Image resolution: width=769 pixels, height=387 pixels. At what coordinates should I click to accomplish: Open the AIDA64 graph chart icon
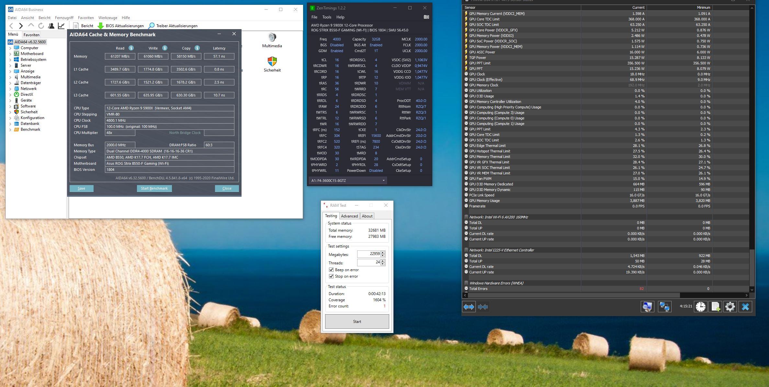[x=61, y=26]
